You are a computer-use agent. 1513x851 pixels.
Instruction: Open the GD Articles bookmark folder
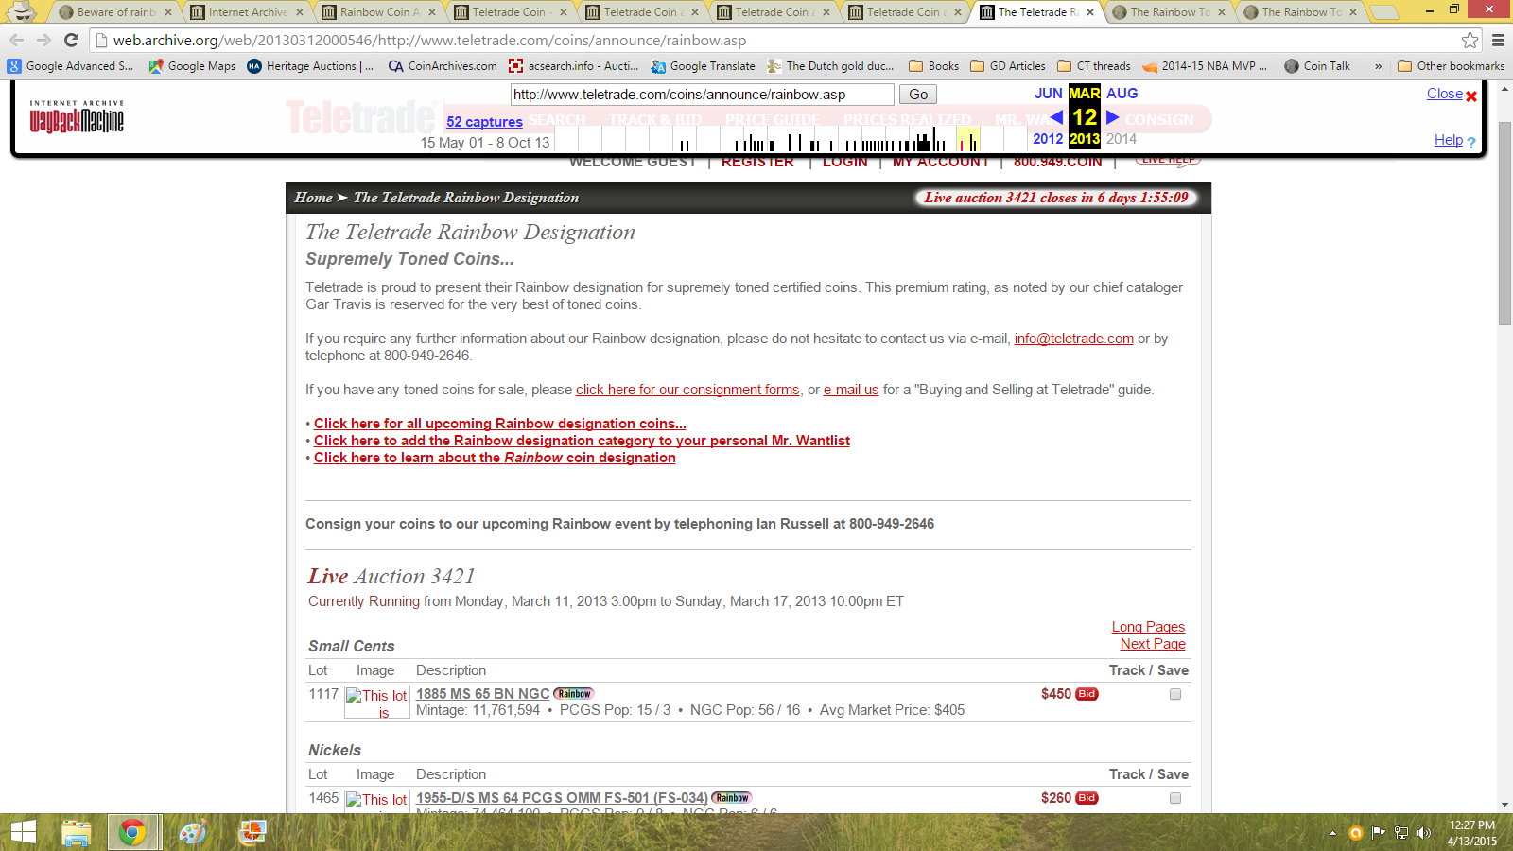pos(1008,66)
